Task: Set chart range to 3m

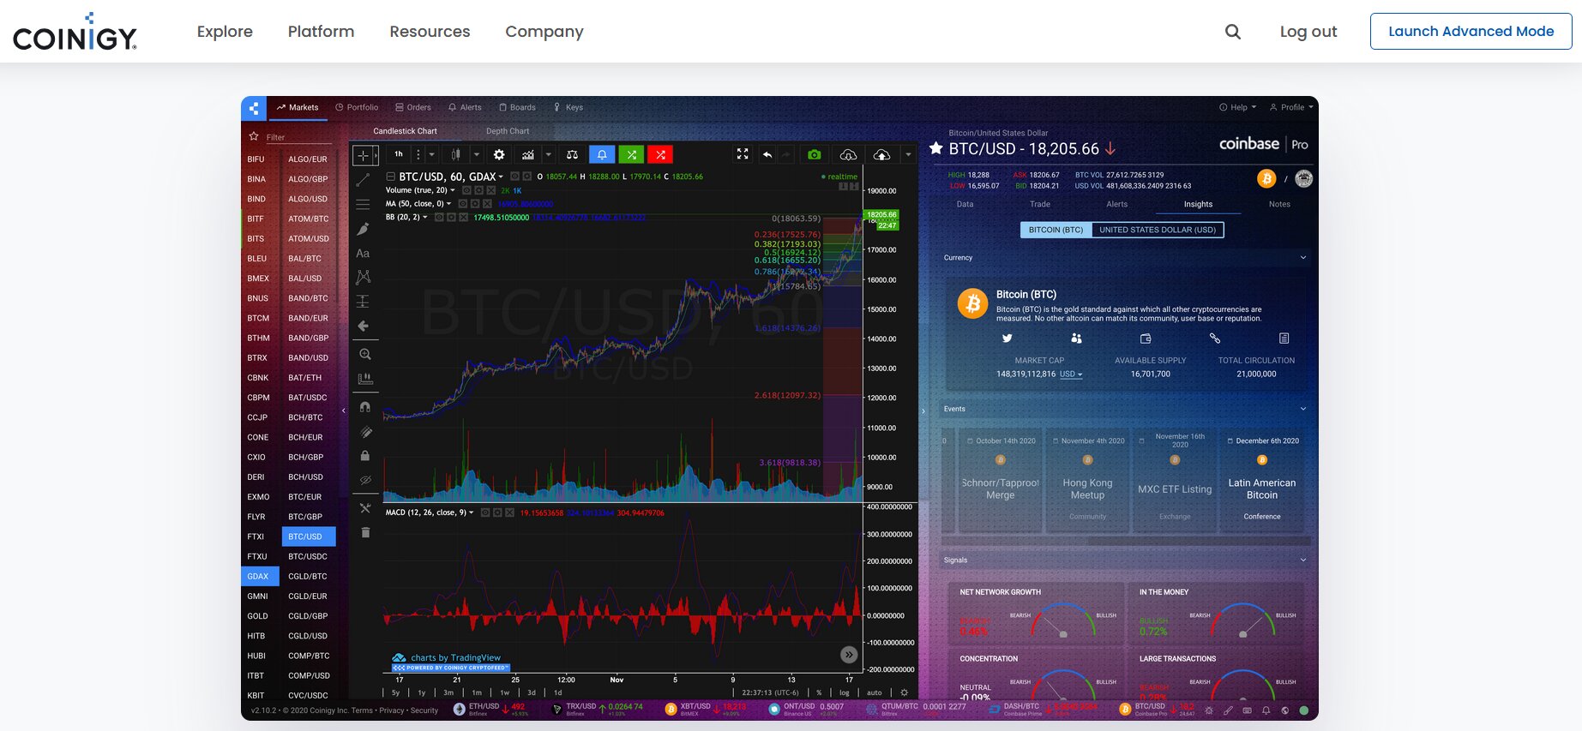Action: click(448, 692)
